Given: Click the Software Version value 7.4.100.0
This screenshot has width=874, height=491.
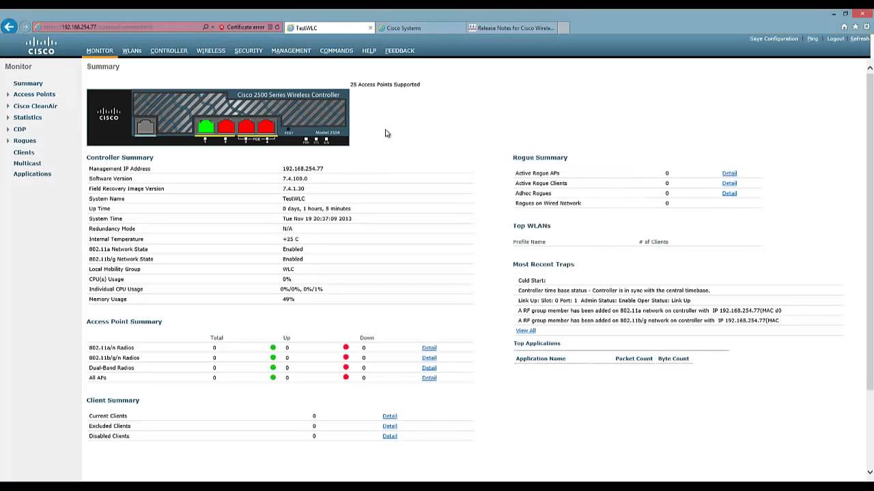Looking at the screenshot, I should pos(295,179).
